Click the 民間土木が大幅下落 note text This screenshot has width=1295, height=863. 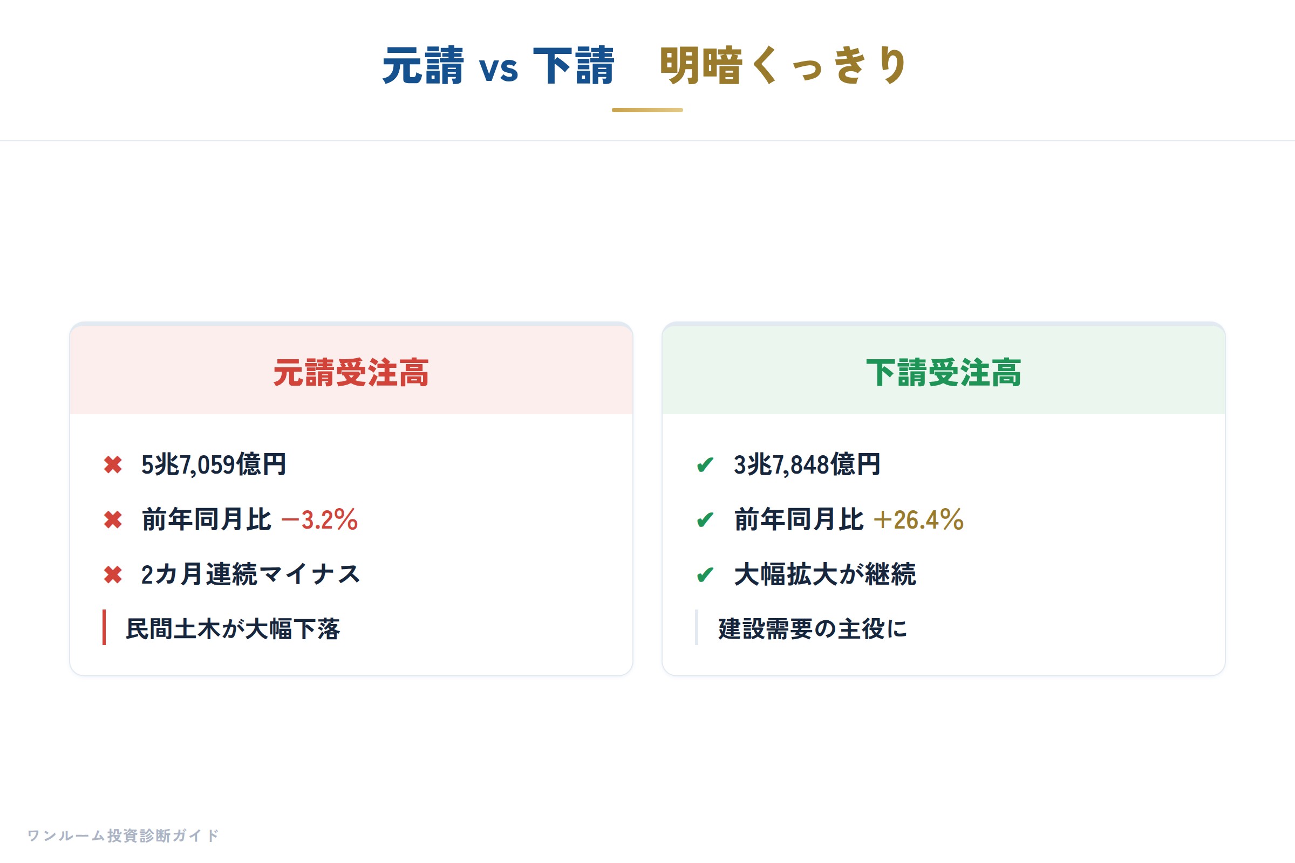[x=233, y=628]
